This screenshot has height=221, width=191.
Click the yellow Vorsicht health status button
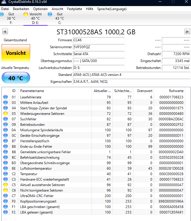[x=16, y=53]
